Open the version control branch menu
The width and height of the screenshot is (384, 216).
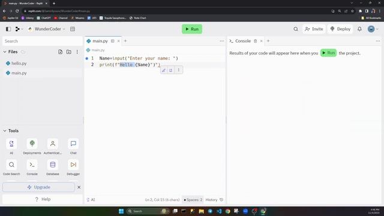19,29
